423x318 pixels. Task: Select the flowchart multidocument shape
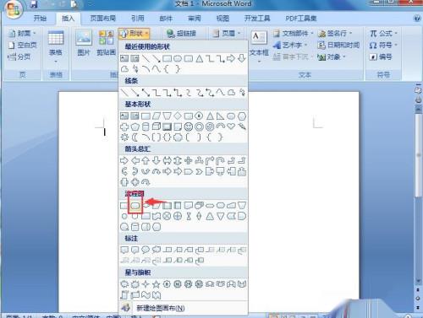[199, 206]
